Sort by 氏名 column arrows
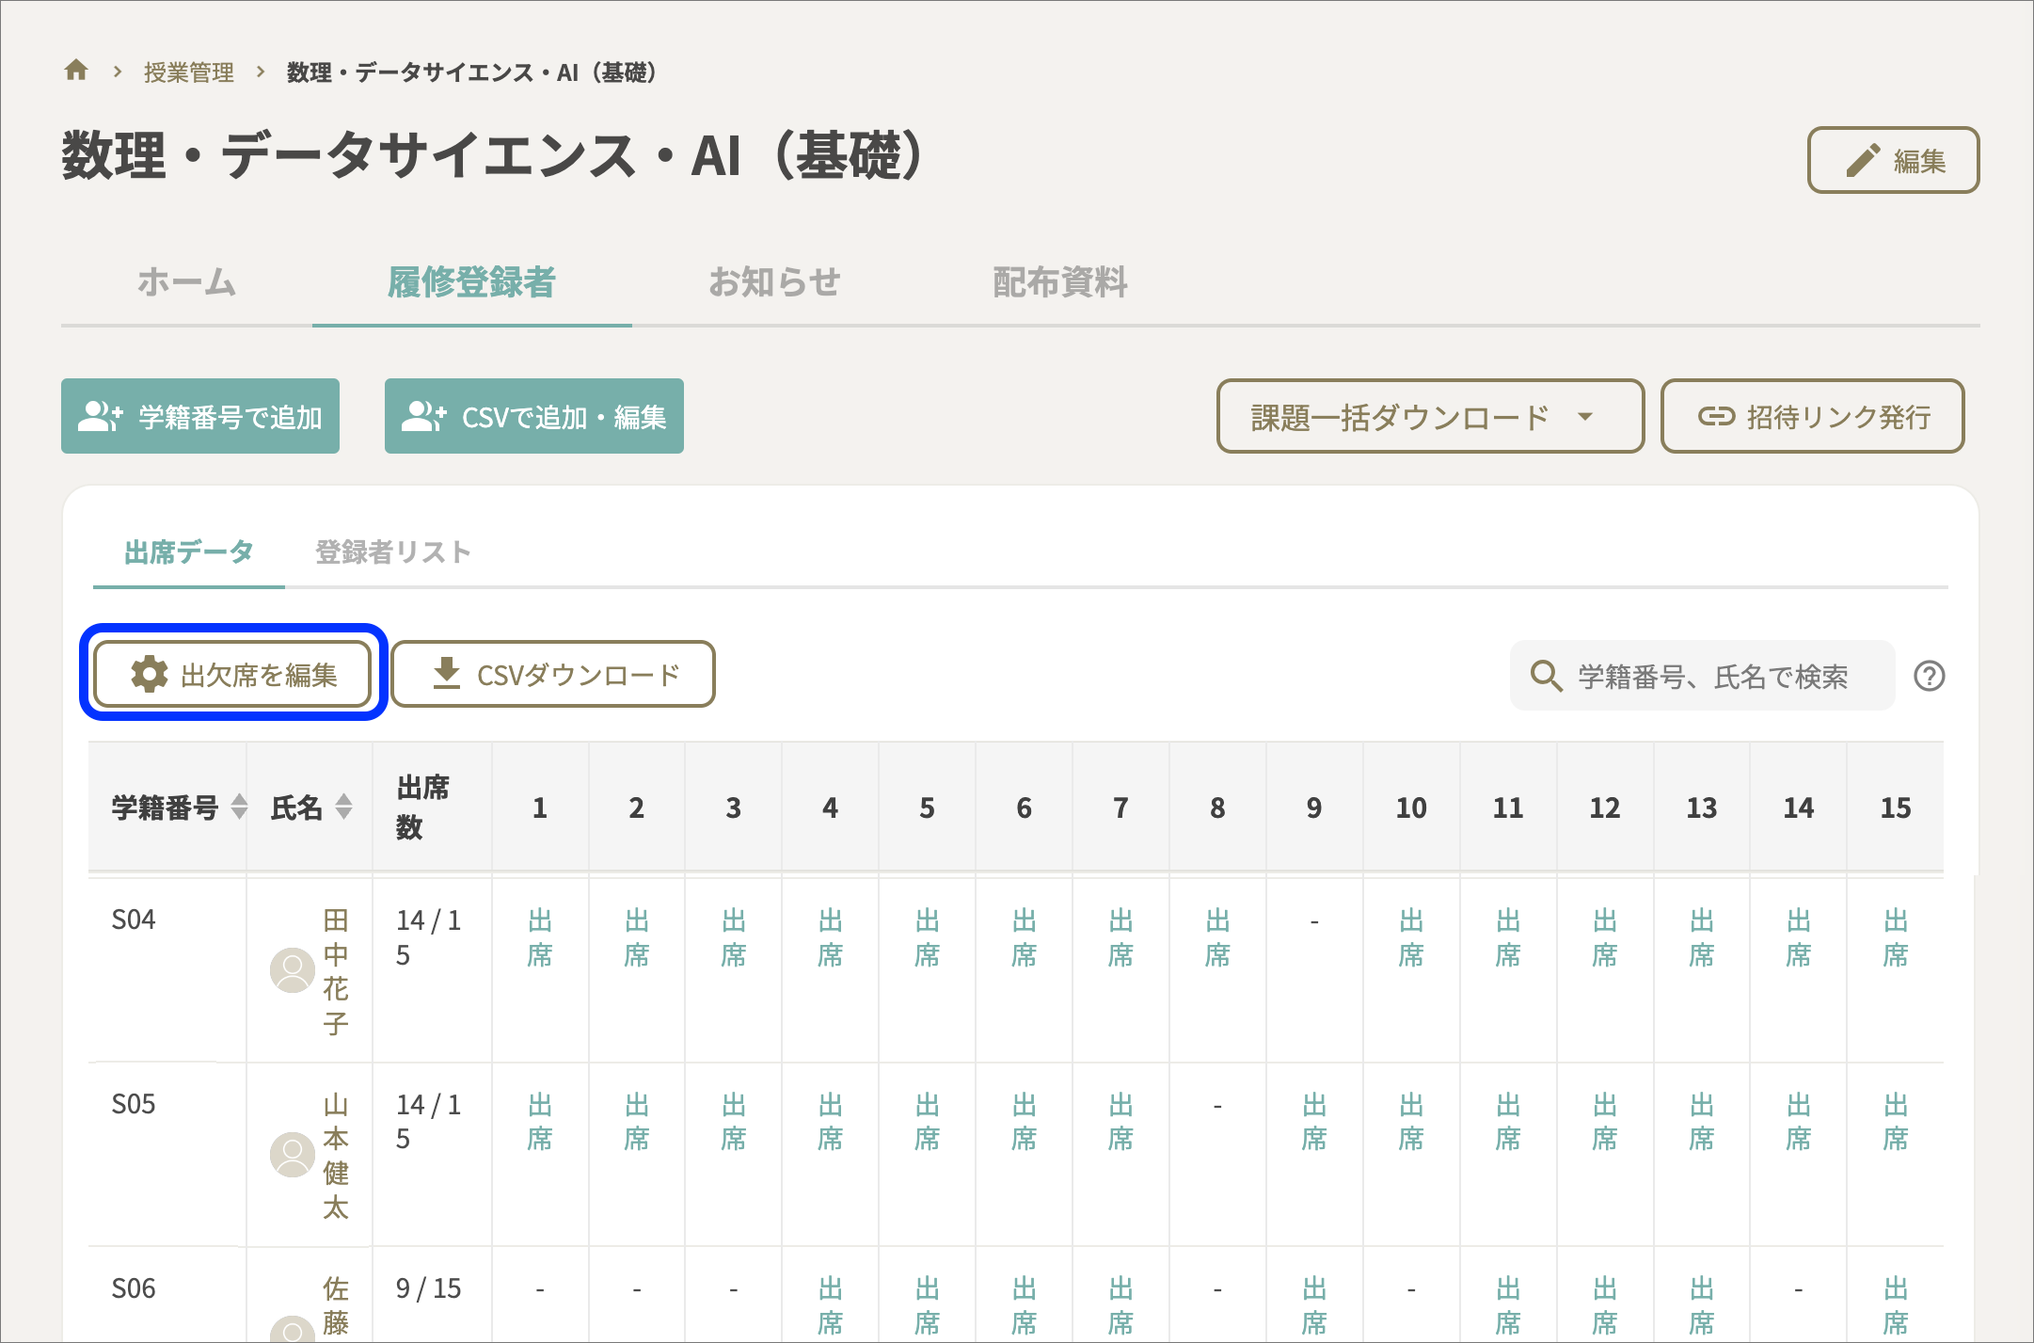2034x1343 pixels. point(344,807)
